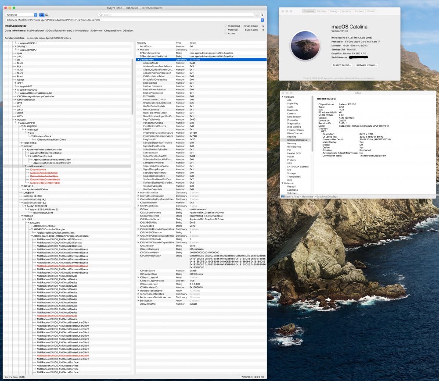Switch to the hierarchical tree view icon
Viewport: 439px width, 381px height.
tap(42, 14)
